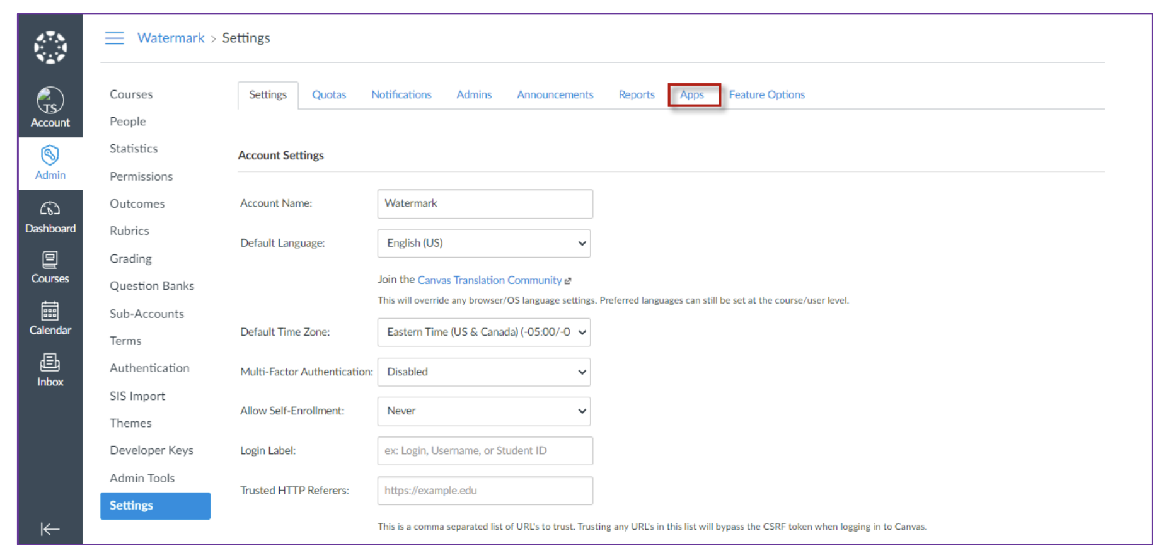The width and height of the screenshot is (1166, 558).
Task: Open Question Banks in the sidebar
Action: 152,286
